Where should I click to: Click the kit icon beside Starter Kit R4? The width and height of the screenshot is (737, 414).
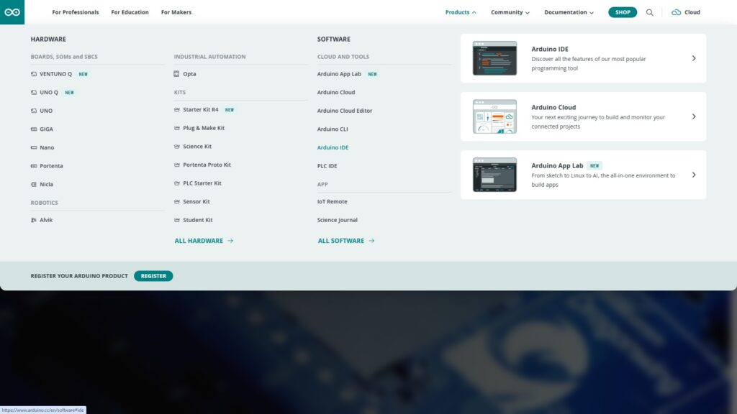pyautogui.click(x=177, y=110)
